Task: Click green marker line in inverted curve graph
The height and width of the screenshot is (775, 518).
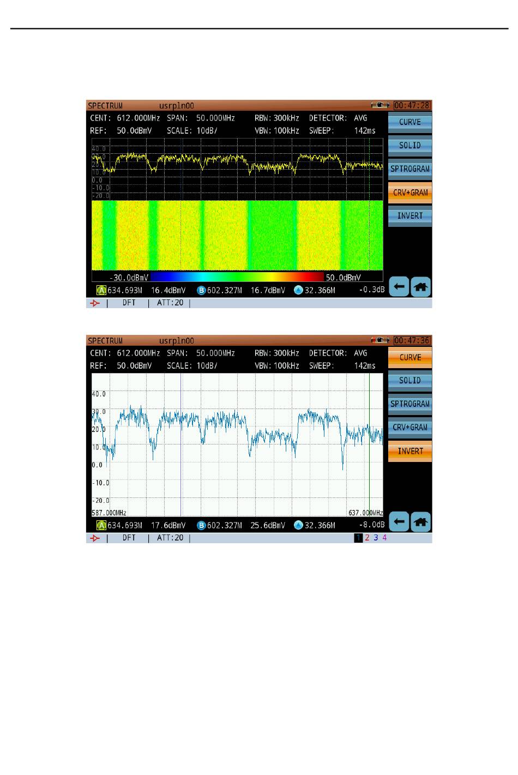Action: [x=369, y=444]
